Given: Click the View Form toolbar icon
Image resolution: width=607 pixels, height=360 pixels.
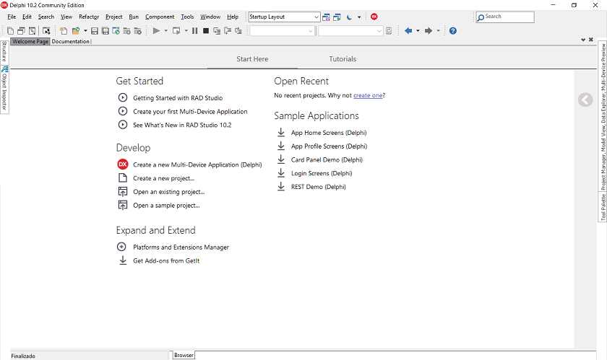Looking at the screenshot, I should [x=32, y=30].
